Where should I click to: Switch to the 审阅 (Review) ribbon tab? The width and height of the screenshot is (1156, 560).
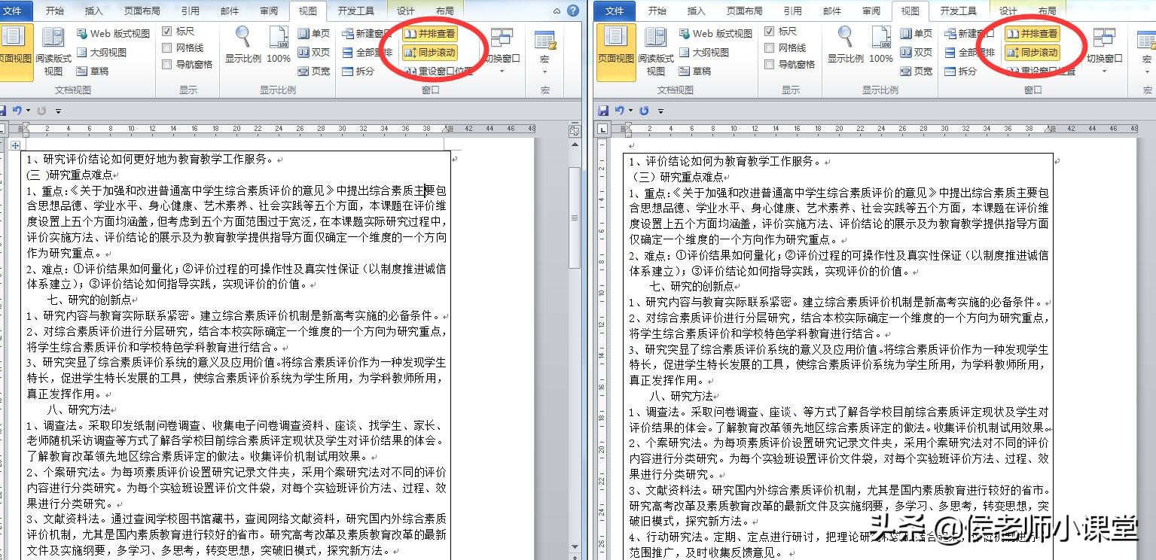click(267, 11)
